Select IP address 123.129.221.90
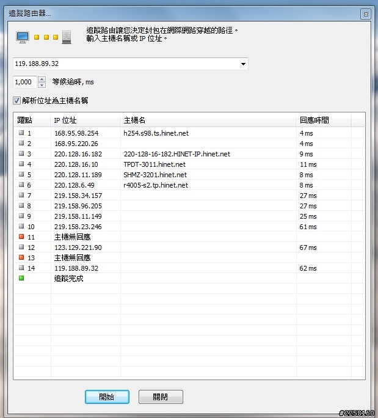 coord(78,248)
